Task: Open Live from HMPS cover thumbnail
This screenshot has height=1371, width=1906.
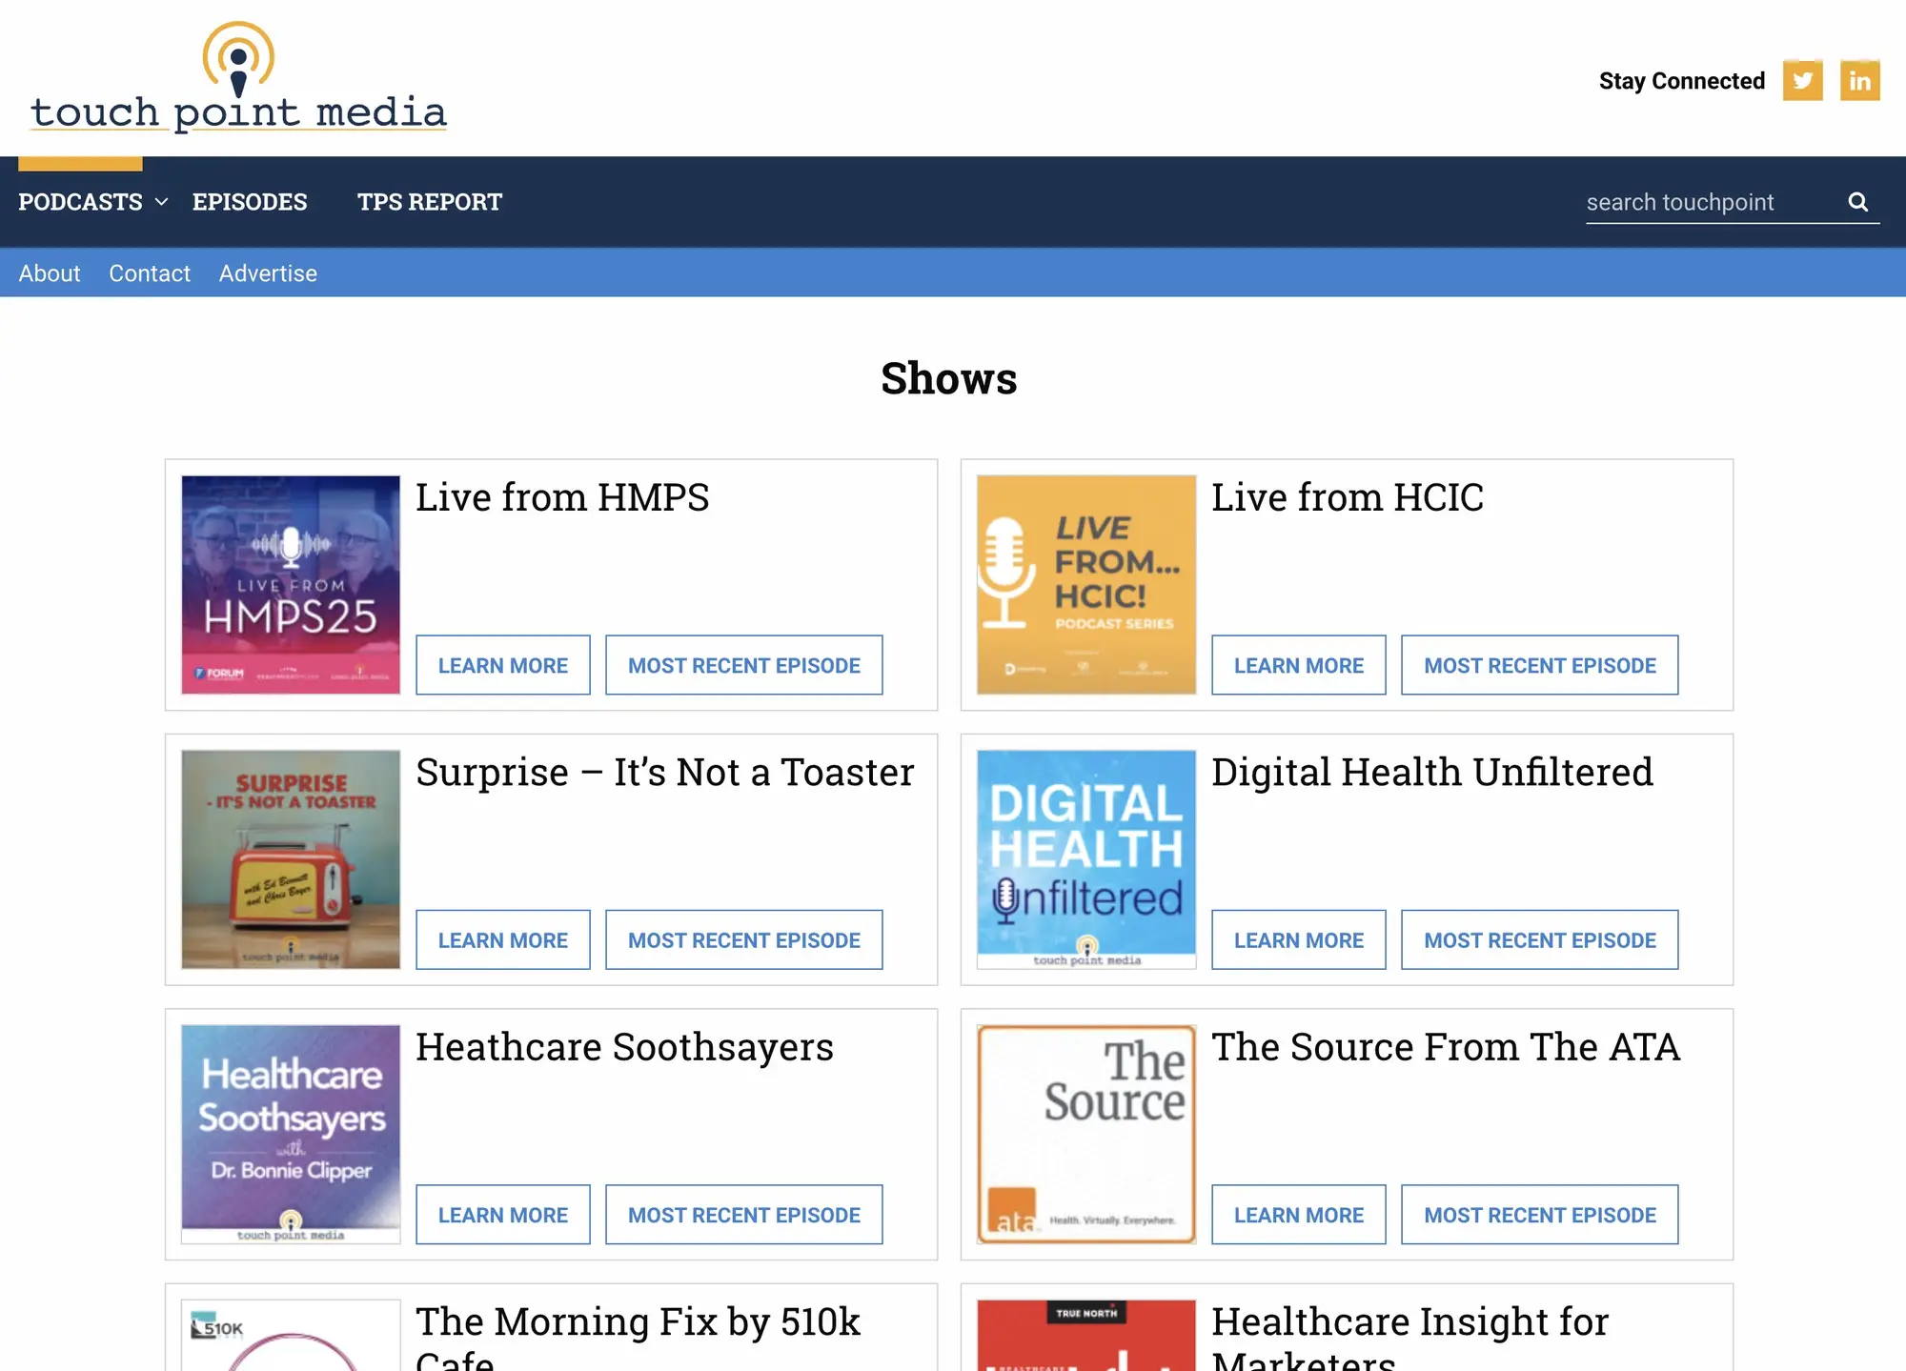Action: tap(291, 585)
